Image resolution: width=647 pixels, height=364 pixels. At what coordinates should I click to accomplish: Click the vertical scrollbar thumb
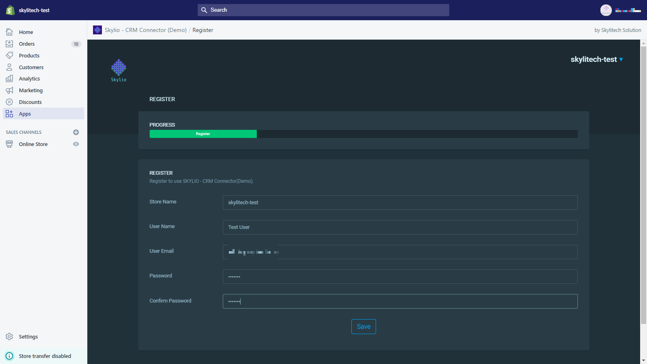[643, 185]
